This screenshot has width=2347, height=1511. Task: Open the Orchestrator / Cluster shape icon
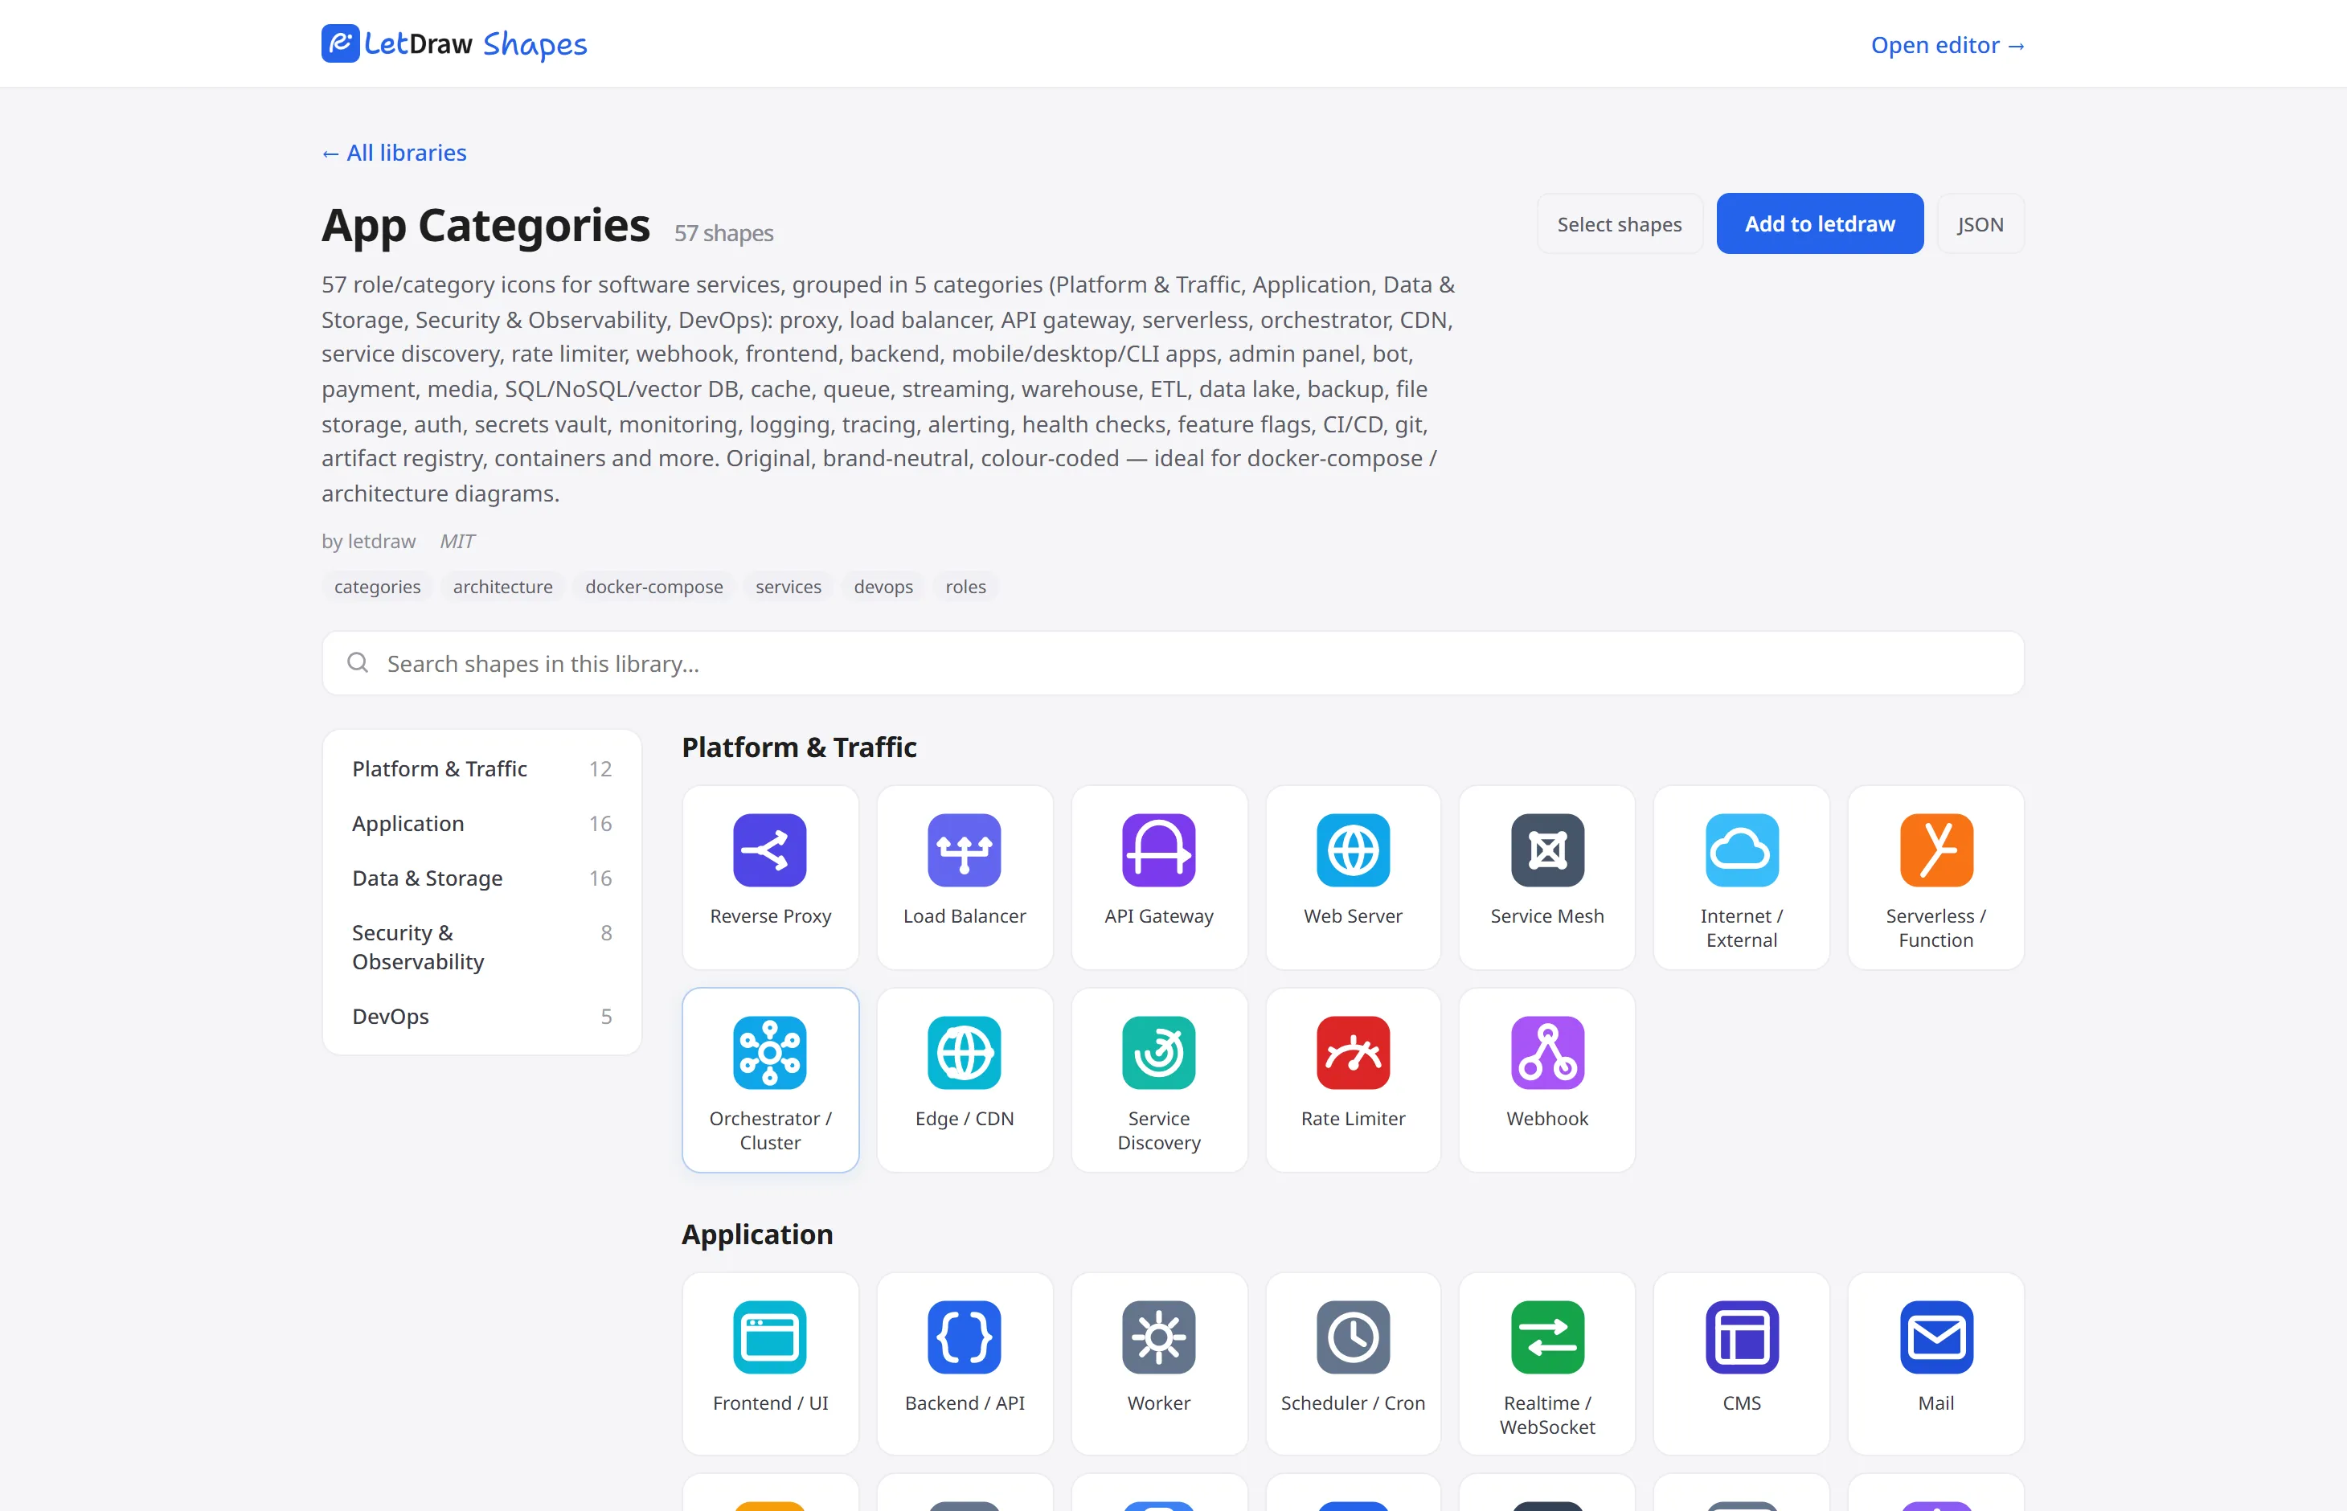coord(769,1053)
